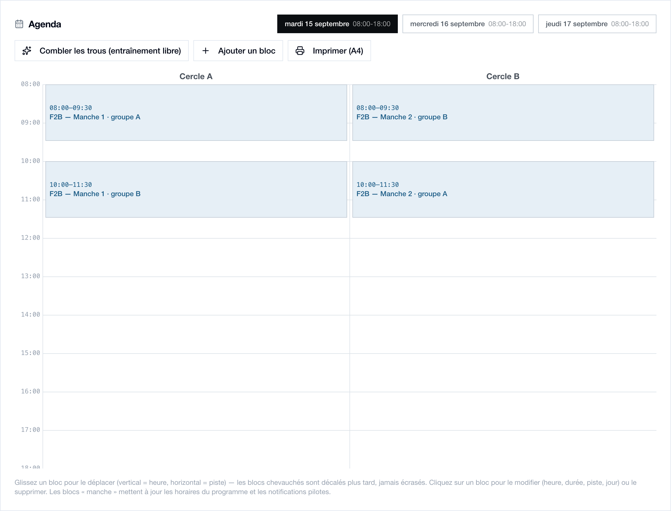This screenshot has width=671, height=511.
Task: Click the 12:00 time label
Action: click(x=31, y=237)
